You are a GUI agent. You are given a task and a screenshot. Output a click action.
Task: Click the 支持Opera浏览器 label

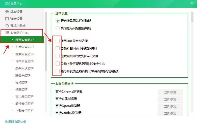pos(68,106)
